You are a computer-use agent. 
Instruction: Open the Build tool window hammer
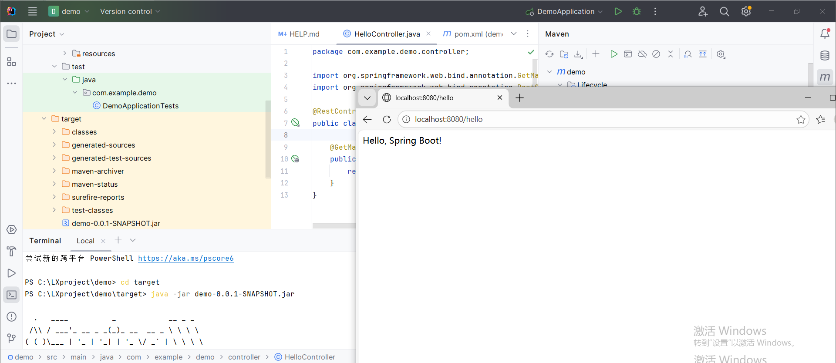click(x=12, y=252)
